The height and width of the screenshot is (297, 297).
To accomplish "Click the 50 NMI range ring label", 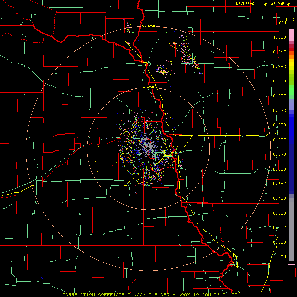I will point(148,87).
